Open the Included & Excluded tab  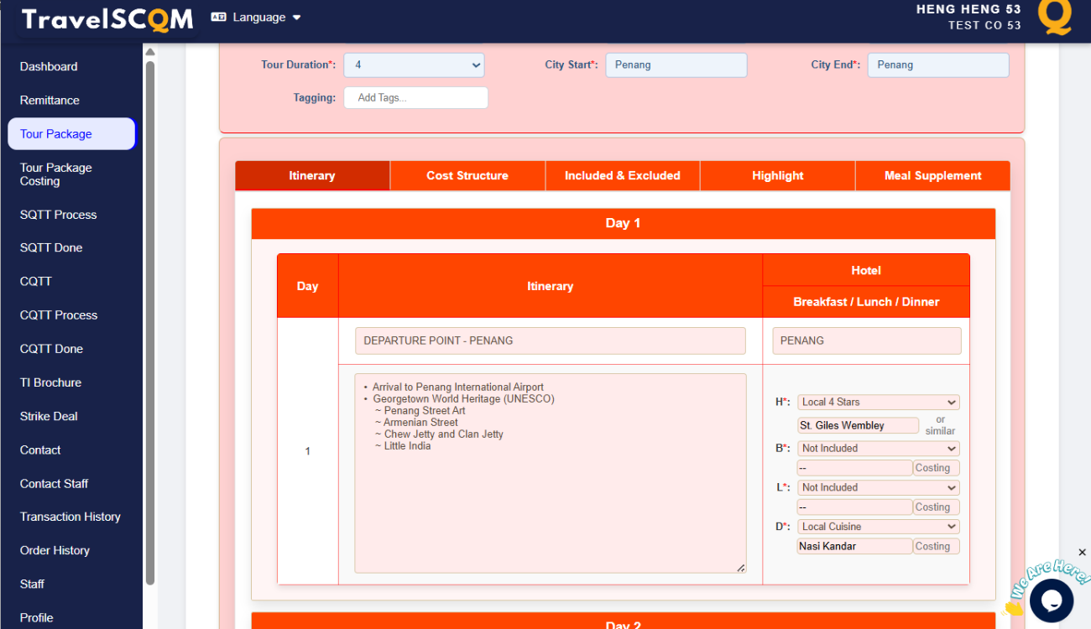[622, 175]
